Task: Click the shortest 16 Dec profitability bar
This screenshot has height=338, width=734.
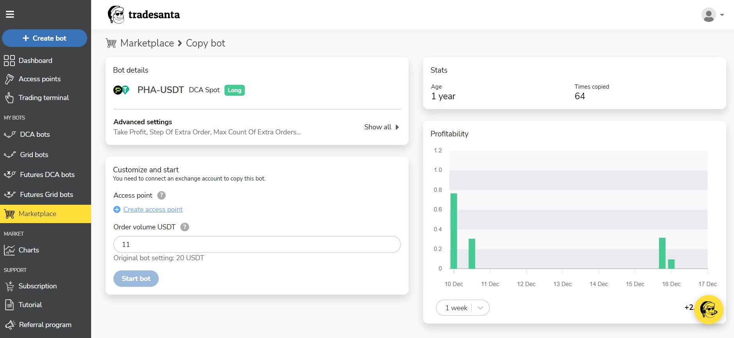Action: [x=671, y=264]
